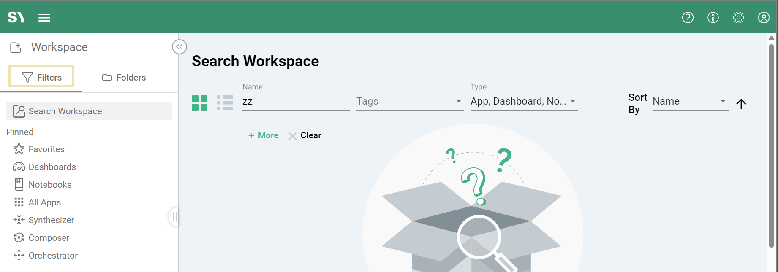This screenshot has height=272, width=778.
Task: Open the user account profile icon
Action: coord(764,18)
